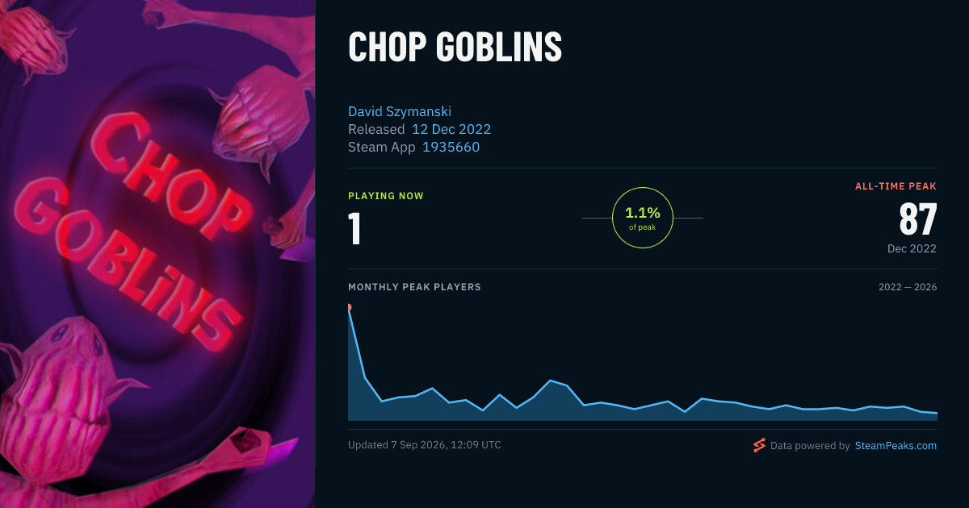
Task: Click the 1.1% of peak circle badge
Action: pos(643,218)
